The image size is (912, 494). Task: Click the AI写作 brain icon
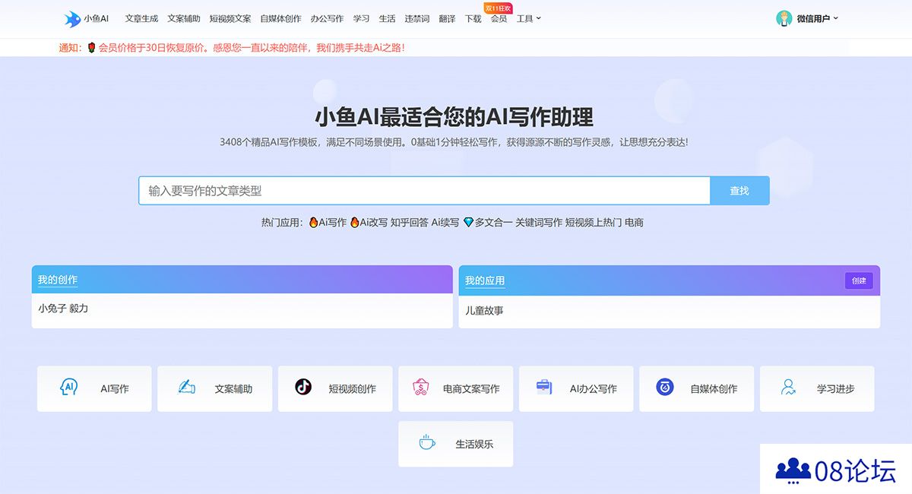pos(68,388)
